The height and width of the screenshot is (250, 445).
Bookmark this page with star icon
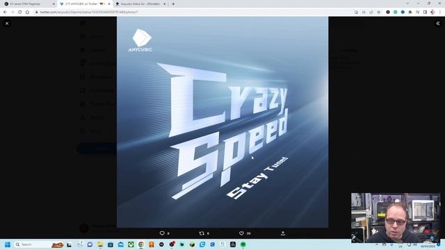click(378, 12)
